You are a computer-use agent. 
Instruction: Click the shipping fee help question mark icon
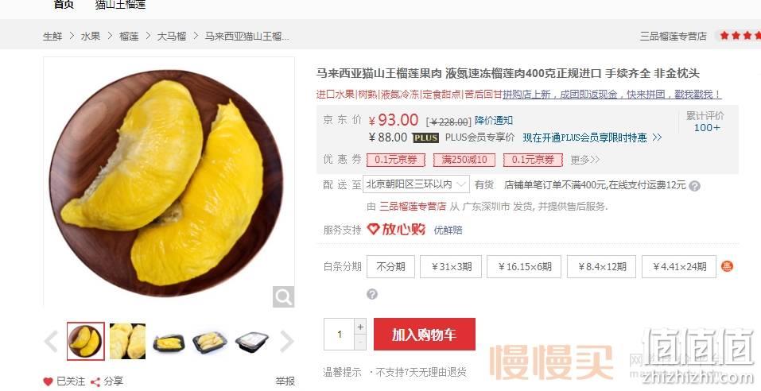coord(694,186)
